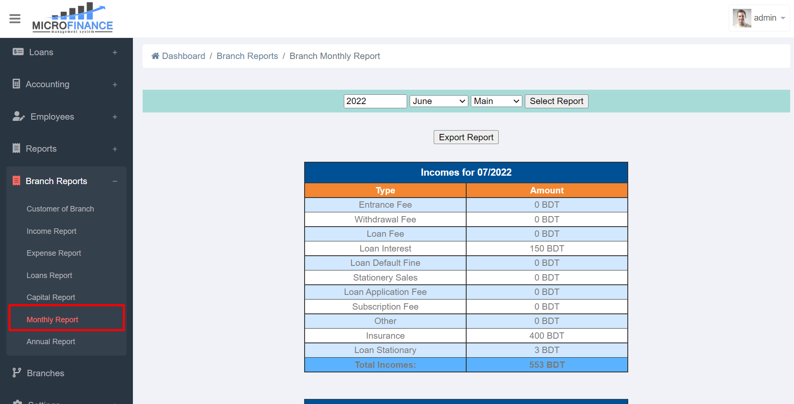This screenshot has height=404, width=794.
Task: Select the Subscription Fee row label
Action: (385, 307)
